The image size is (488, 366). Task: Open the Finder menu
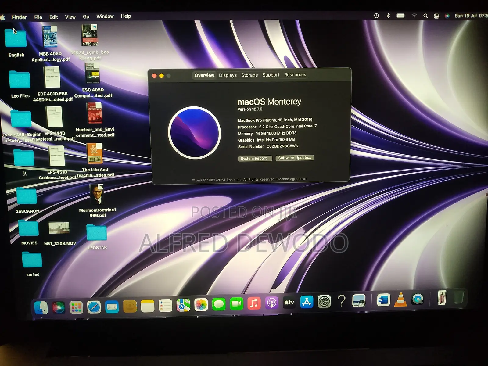(x=19, y=17)
